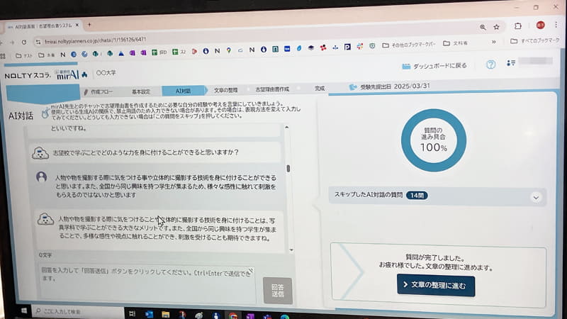Click the 100% question progress ring

pos(434,140)
